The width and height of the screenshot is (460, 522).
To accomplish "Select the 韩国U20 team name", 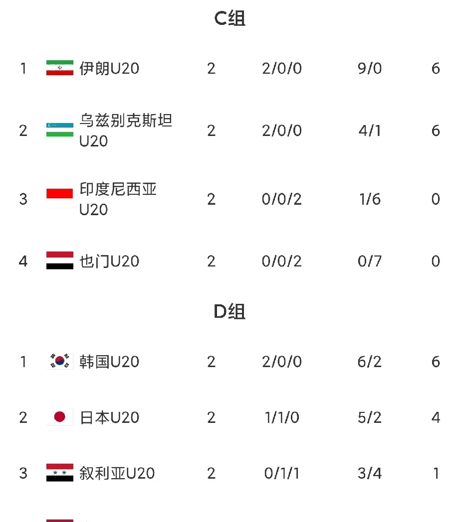I will [x=109, y=361].
